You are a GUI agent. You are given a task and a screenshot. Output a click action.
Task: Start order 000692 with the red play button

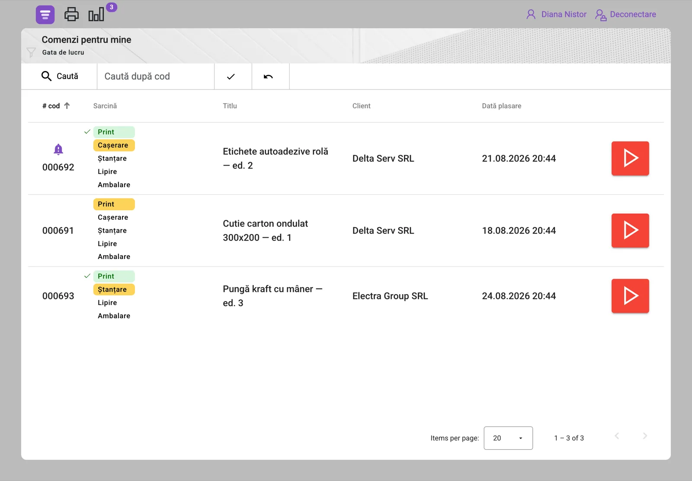pyautogui.click(x=630, y=158)
